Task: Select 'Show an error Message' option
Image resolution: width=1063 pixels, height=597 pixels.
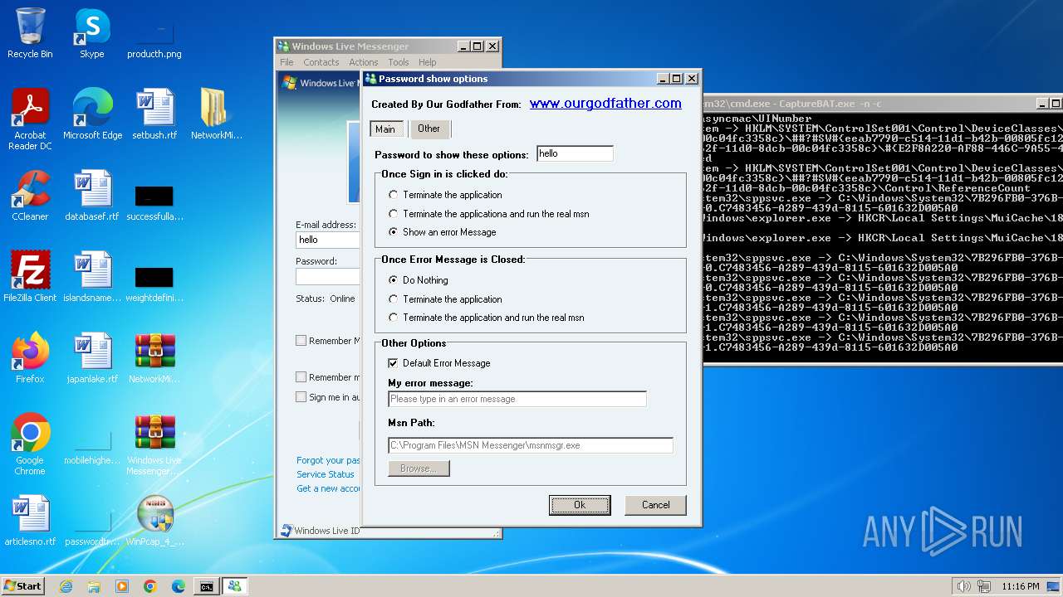Action: 394,232
